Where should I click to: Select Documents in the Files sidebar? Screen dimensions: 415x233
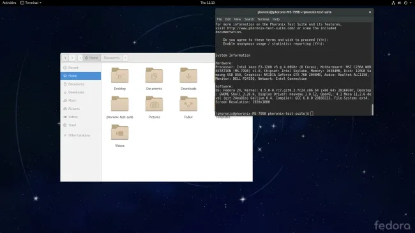(80, 84)
